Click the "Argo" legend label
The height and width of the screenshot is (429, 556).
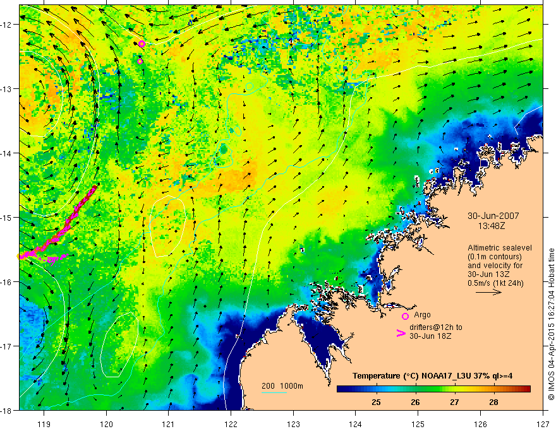(x=422, y=315)
